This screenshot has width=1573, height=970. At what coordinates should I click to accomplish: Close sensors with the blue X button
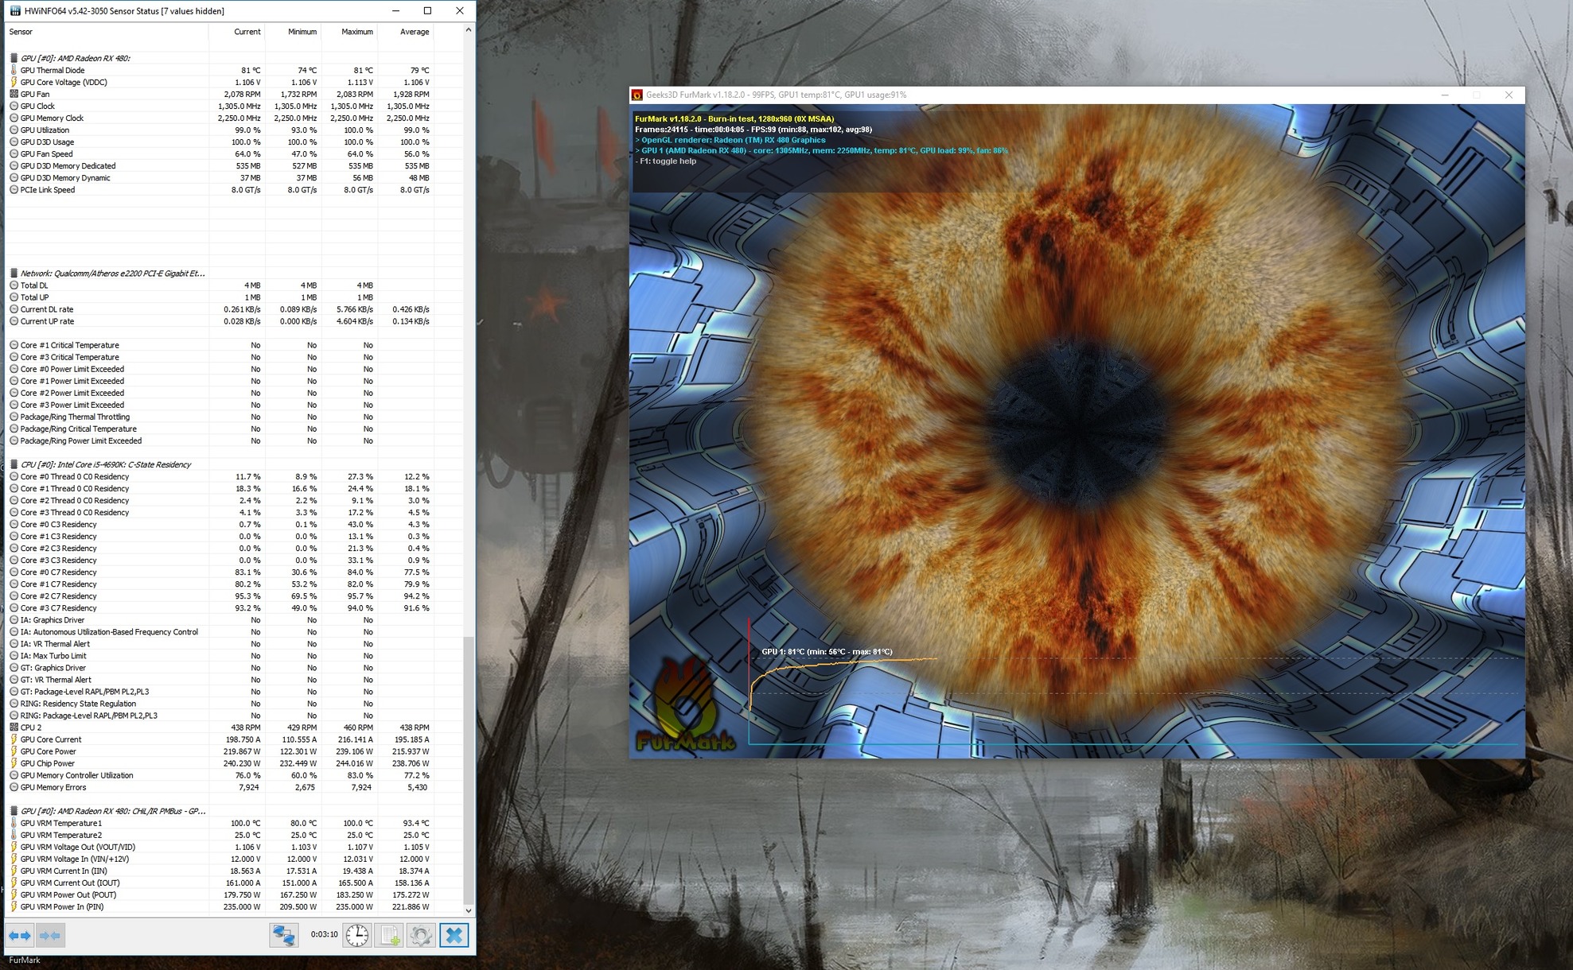coord(454,935)
